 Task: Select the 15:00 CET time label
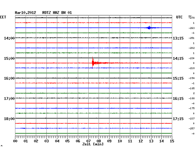point(9,59)
